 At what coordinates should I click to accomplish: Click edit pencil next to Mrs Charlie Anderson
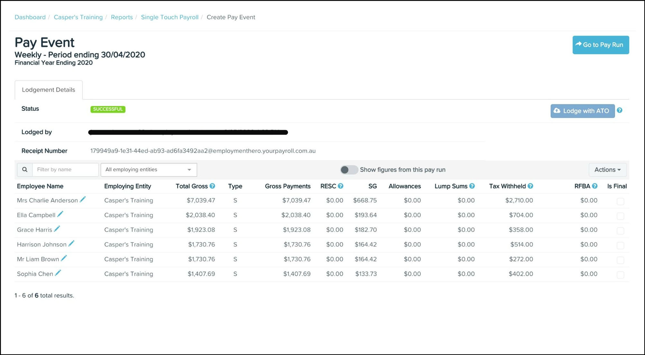[83, 200]
